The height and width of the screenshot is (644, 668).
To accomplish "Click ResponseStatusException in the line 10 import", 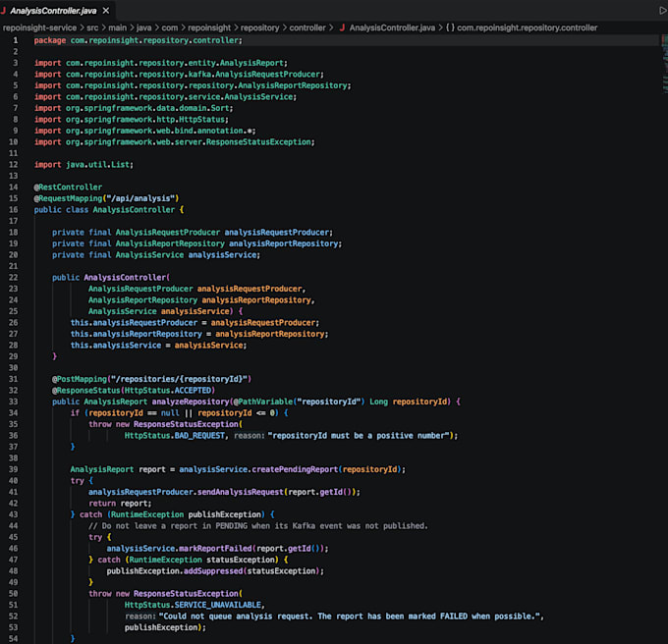I will tap(258, 142).
